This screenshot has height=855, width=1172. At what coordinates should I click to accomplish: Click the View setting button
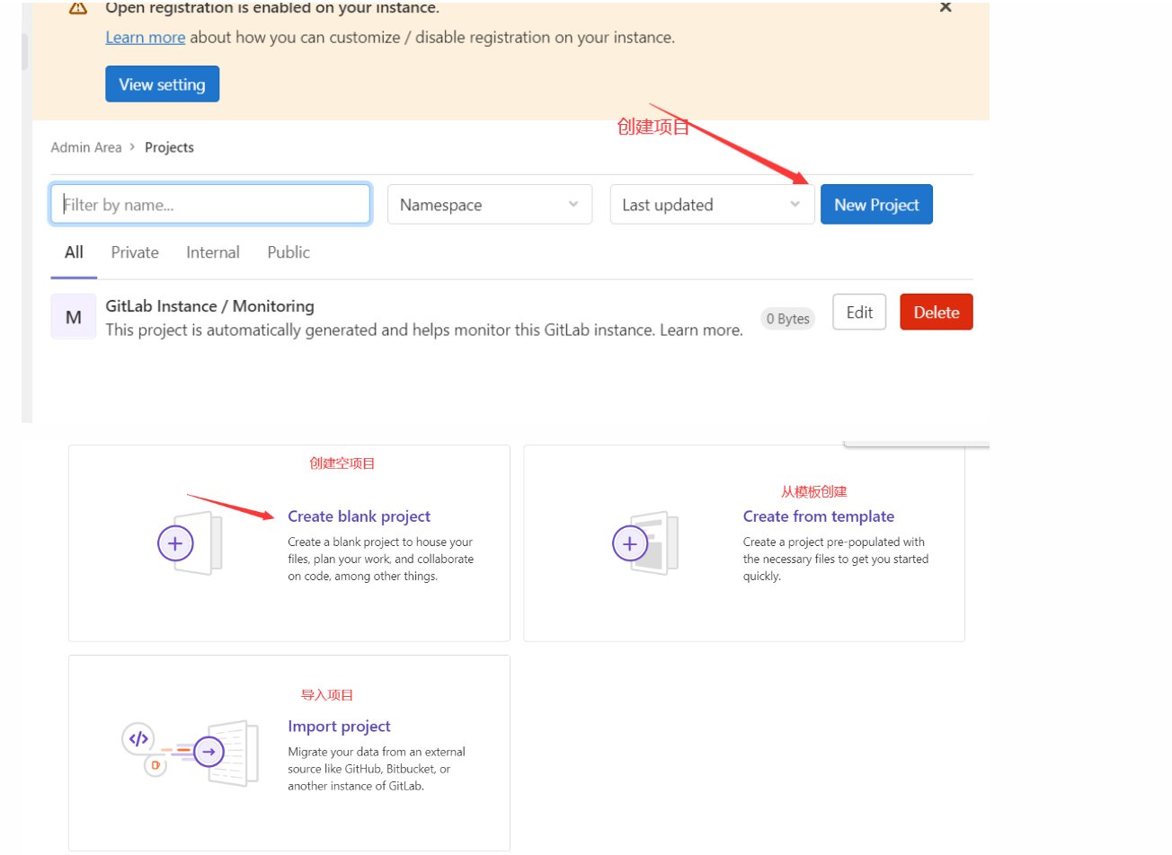point(162,84)
